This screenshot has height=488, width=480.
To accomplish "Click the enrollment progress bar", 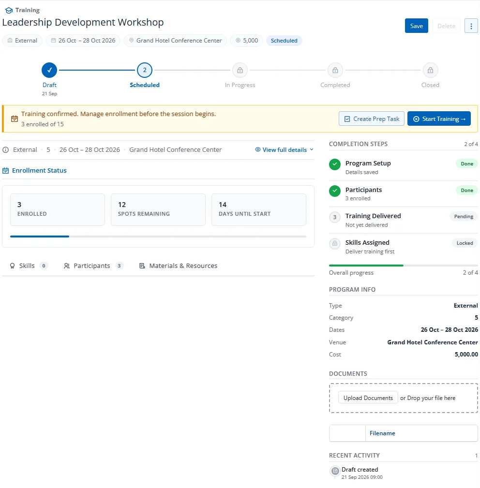I will pyautogui.click(x=158, y=237).
